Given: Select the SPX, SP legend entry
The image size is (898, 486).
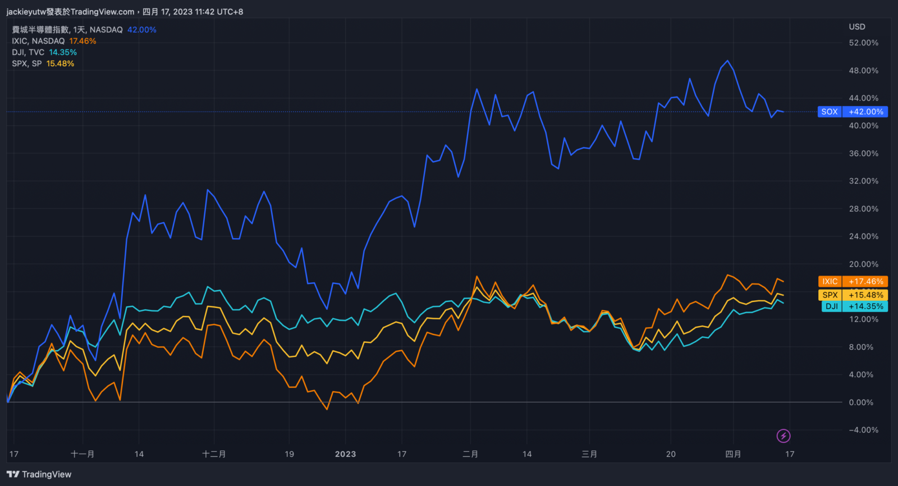Looking at the screenshot, I should 27,63.
